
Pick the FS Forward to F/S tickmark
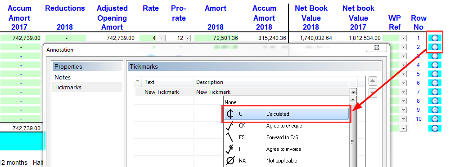[x=286, y=137]
